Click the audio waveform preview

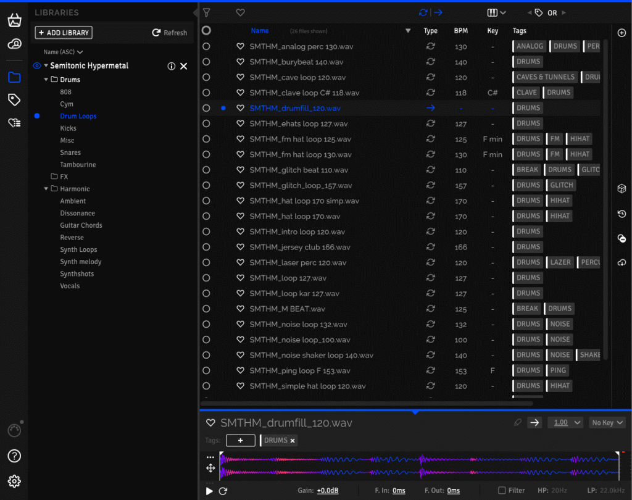coord(418,466)
